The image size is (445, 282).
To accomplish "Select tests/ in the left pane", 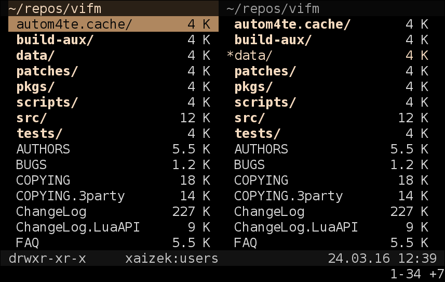I will click(x=114, y=133).
